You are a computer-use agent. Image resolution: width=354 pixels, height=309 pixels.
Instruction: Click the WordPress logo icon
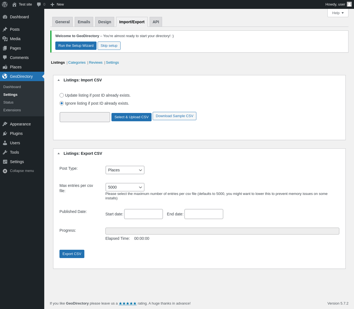[5, 4]
